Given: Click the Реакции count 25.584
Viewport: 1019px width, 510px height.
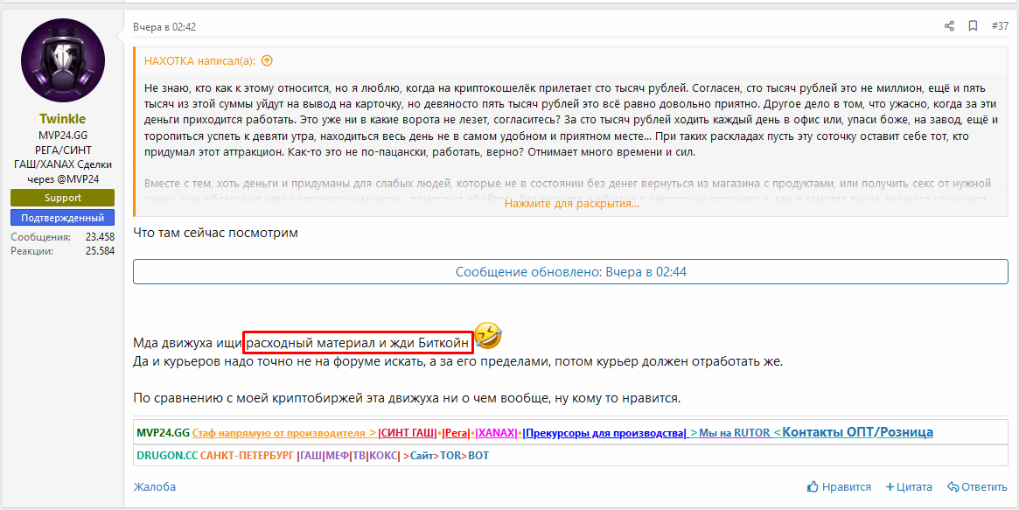Looking at the screenshot, I should pos(100,251).
